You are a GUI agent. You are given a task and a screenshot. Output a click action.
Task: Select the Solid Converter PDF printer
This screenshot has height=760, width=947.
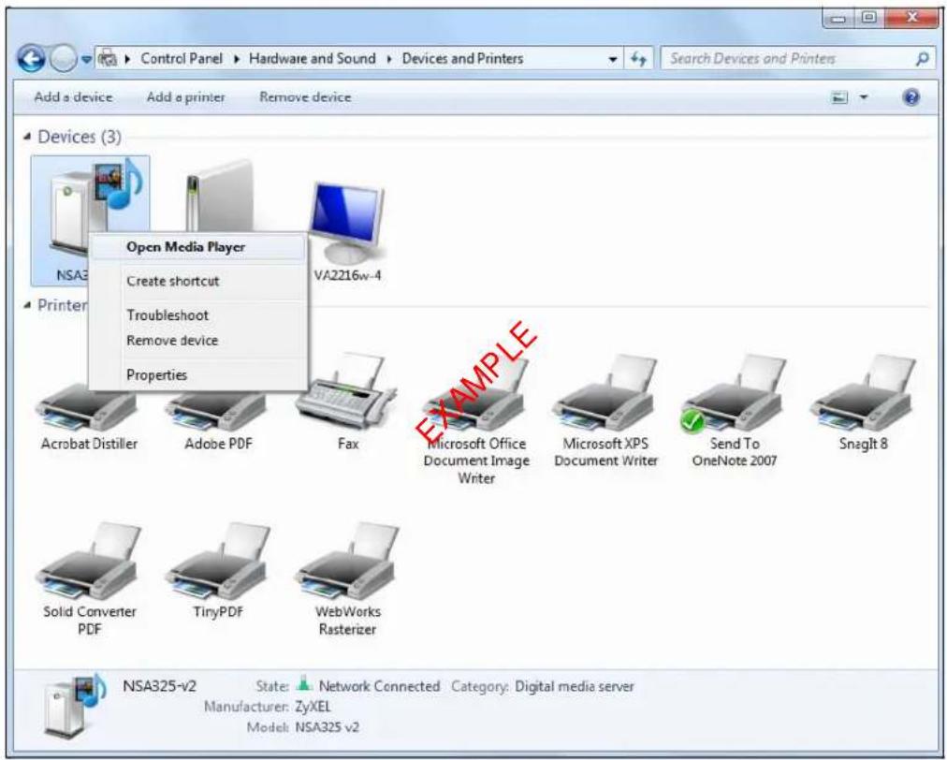coord(90,580)
